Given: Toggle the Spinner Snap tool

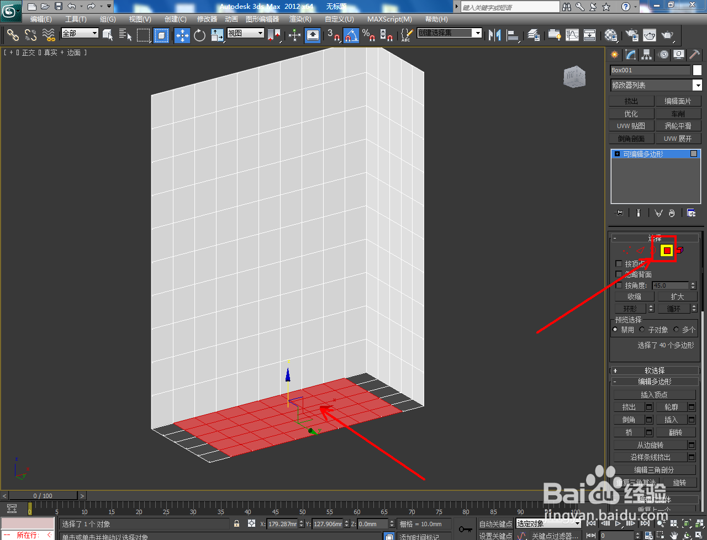Looking at the screenshot, I should tap(387, 35).
